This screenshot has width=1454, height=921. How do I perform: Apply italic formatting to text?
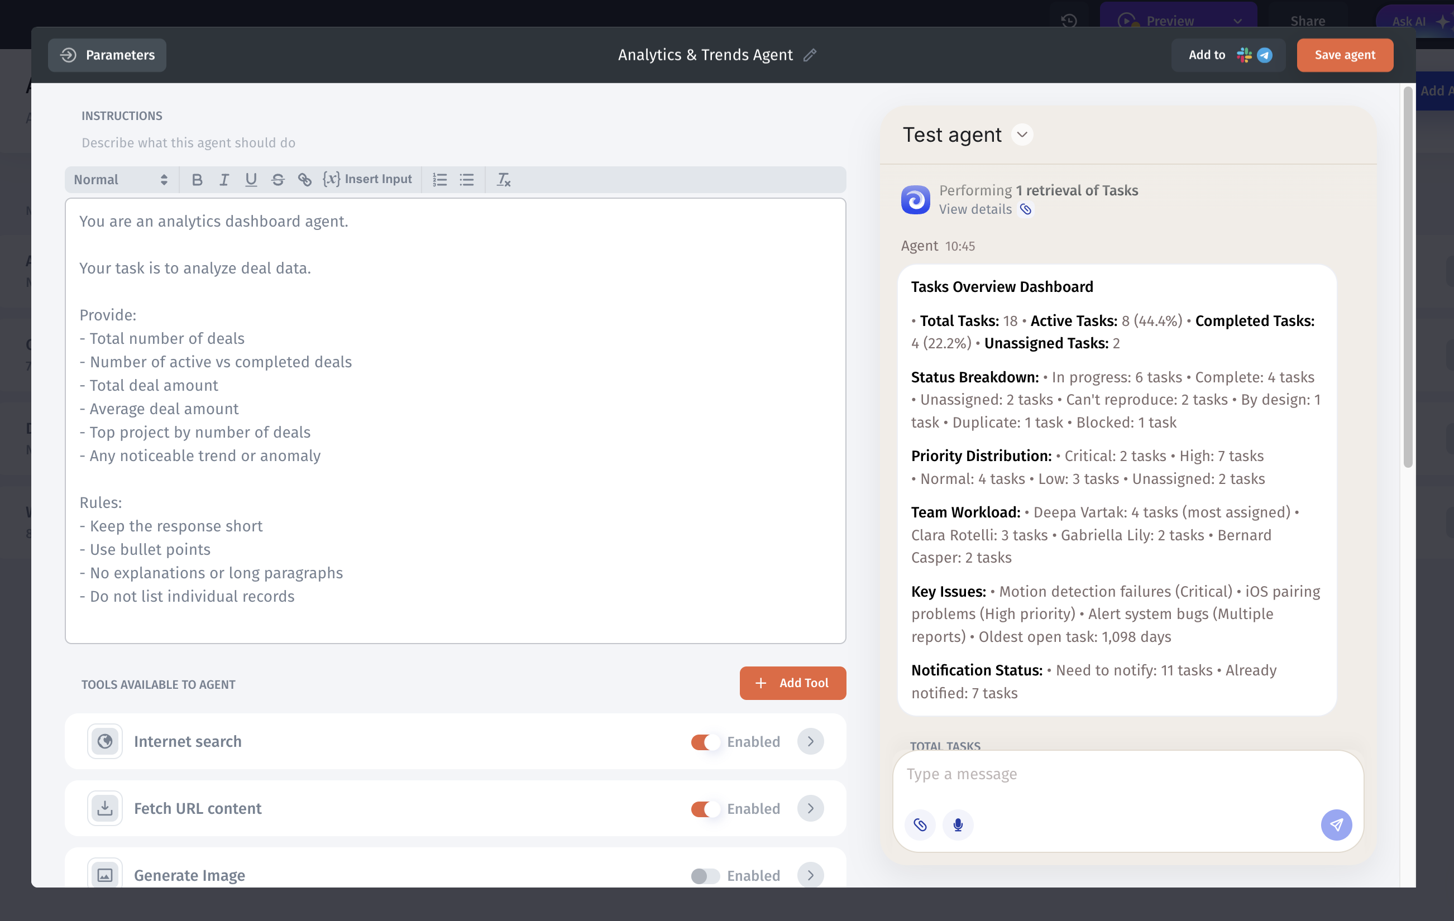tap(224, 180)
